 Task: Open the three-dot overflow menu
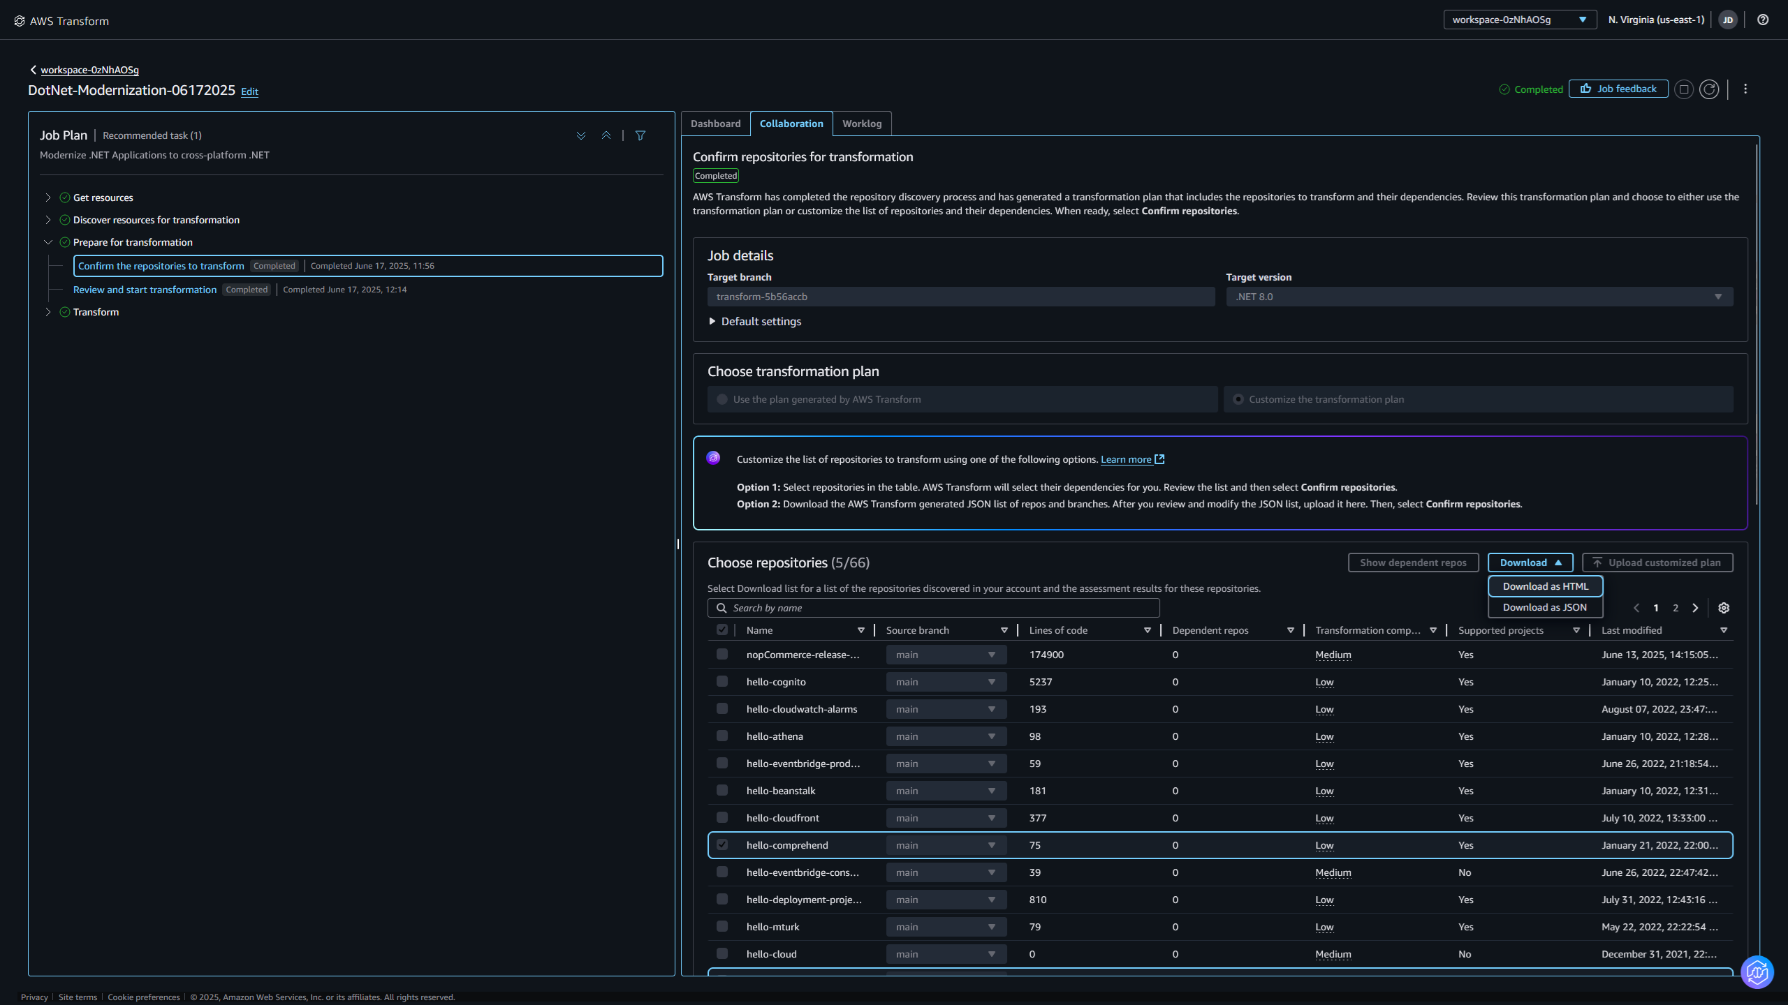pos(1745,89)
